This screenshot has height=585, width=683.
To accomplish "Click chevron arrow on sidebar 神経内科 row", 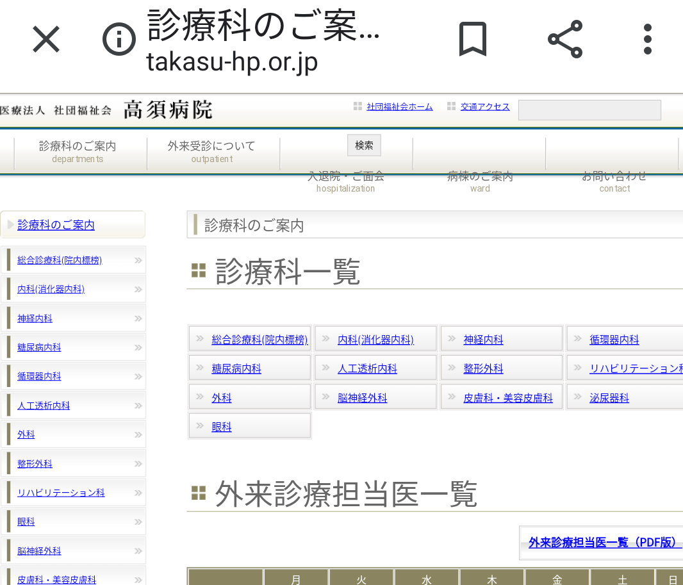I will (138, 318).
